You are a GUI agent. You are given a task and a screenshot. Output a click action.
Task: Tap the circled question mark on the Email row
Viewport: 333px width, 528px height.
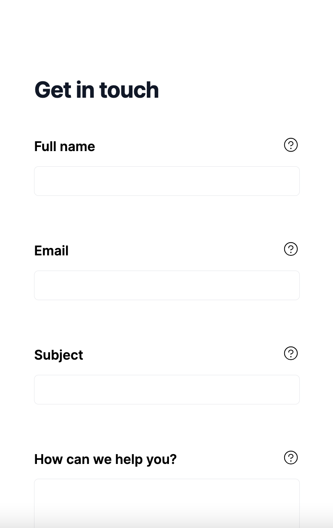[x=291, y=249]
